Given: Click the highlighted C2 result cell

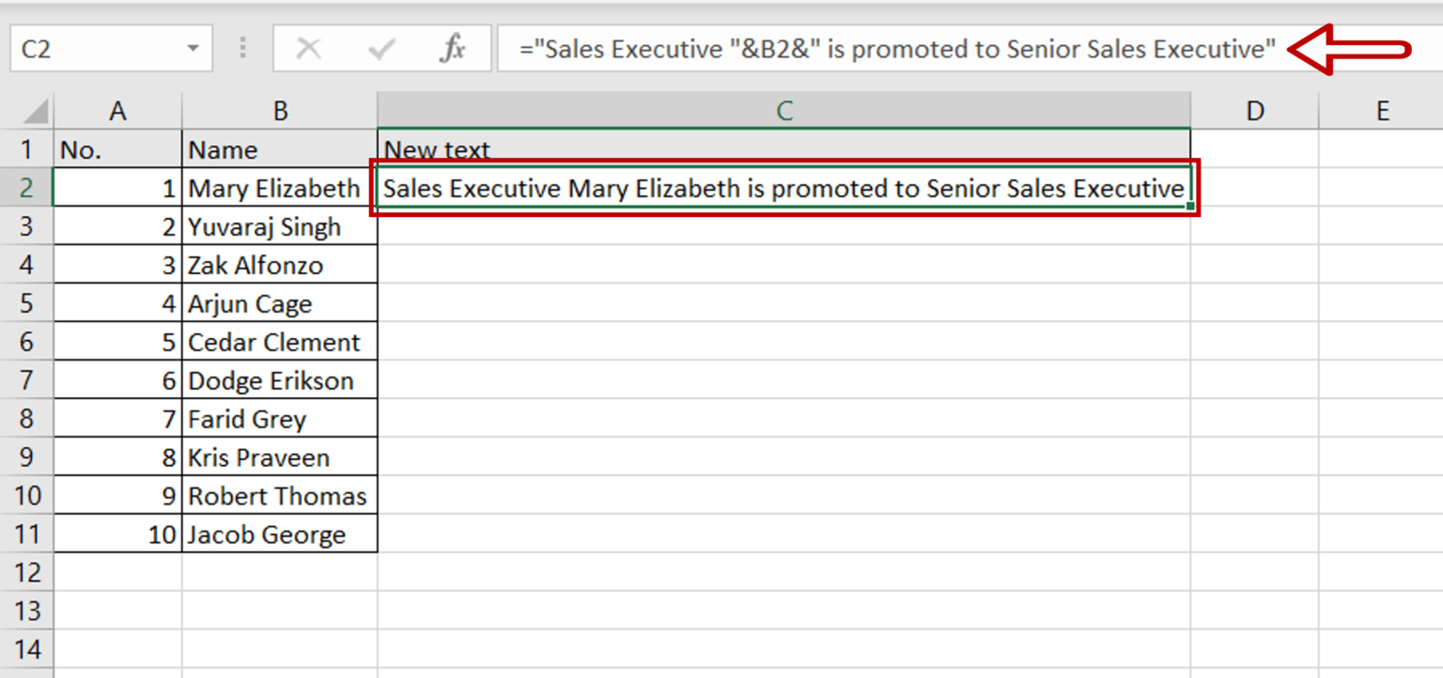Looking at the screenshot, I should tap(783, 187).
